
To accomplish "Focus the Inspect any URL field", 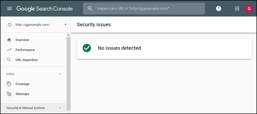I will coord(144,8).
